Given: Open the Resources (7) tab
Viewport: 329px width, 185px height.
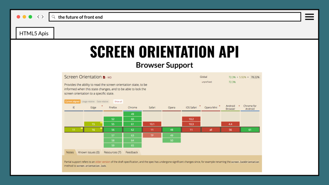Looking at the screenshot, I should coord(112,152).
